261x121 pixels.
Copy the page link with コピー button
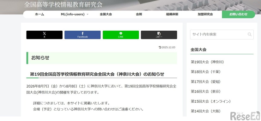[x=159, y=35]
